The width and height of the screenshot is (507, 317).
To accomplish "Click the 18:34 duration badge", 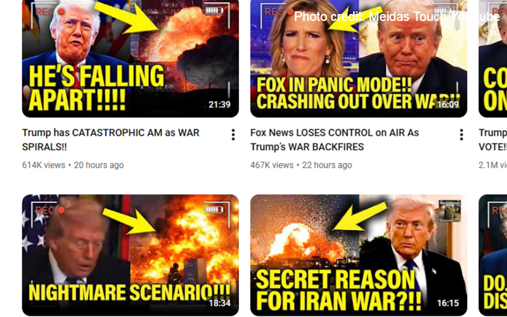I will (x=219, y=303).
